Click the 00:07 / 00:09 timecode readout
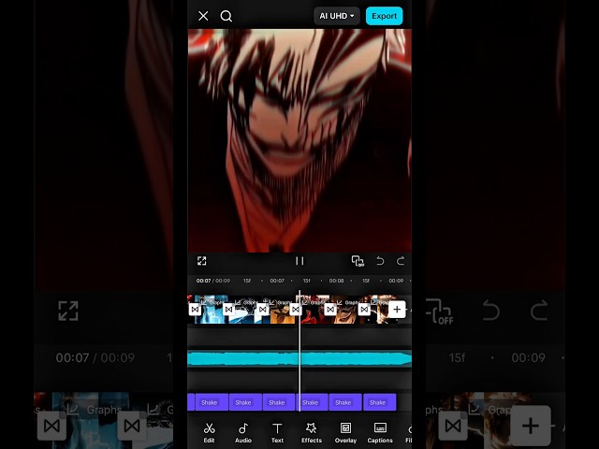The width and height of the screenshot is (599, 449). tap(213, 281)
